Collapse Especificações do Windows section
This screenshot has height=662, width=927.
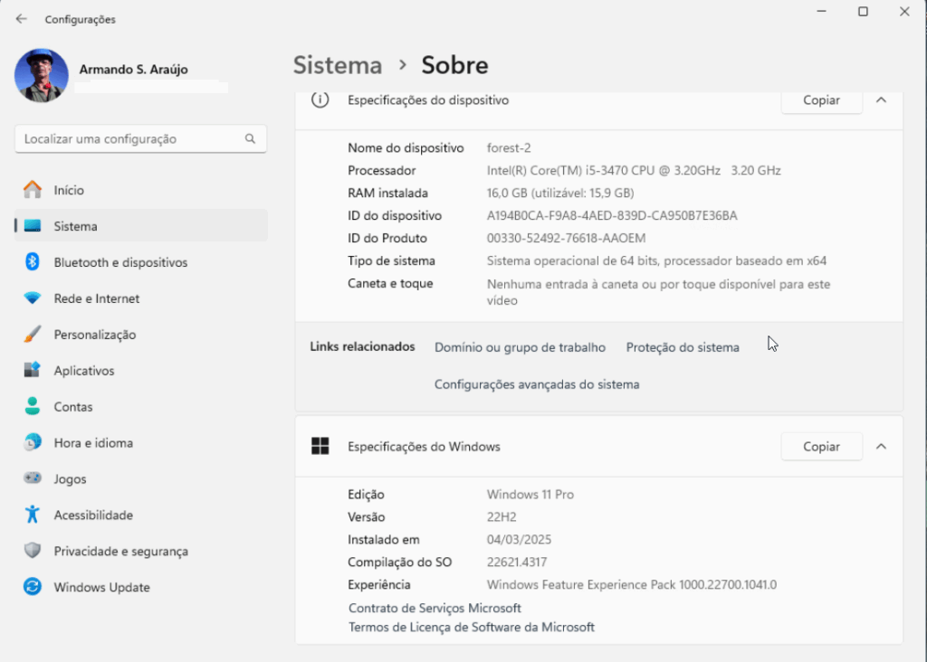coord(881,447)
